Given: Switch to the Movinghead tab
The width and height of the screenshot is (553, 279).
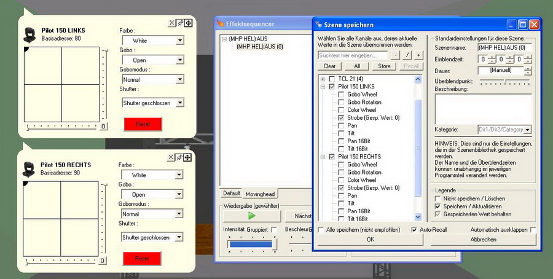Looking at the screenshot, I should (x=261, y=194).
